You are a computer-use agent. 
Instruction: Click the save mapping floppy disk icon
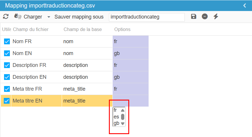pos(194,17)
